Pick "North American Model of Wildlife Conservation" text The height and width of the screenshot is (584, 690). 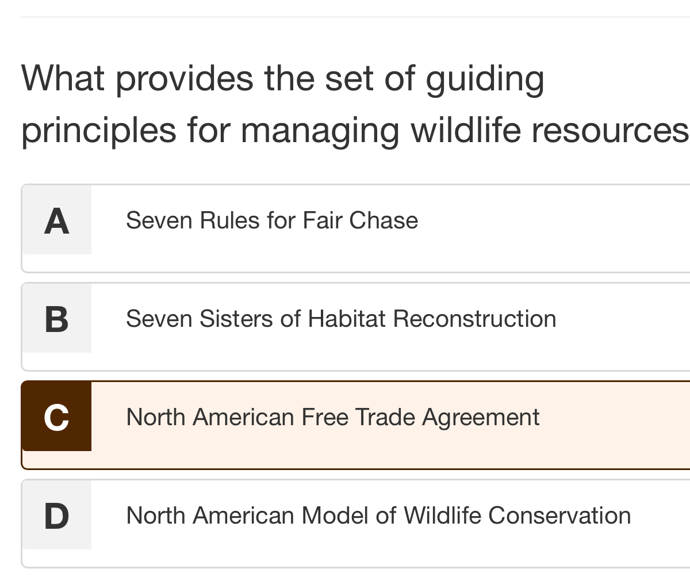pos(378,516)
